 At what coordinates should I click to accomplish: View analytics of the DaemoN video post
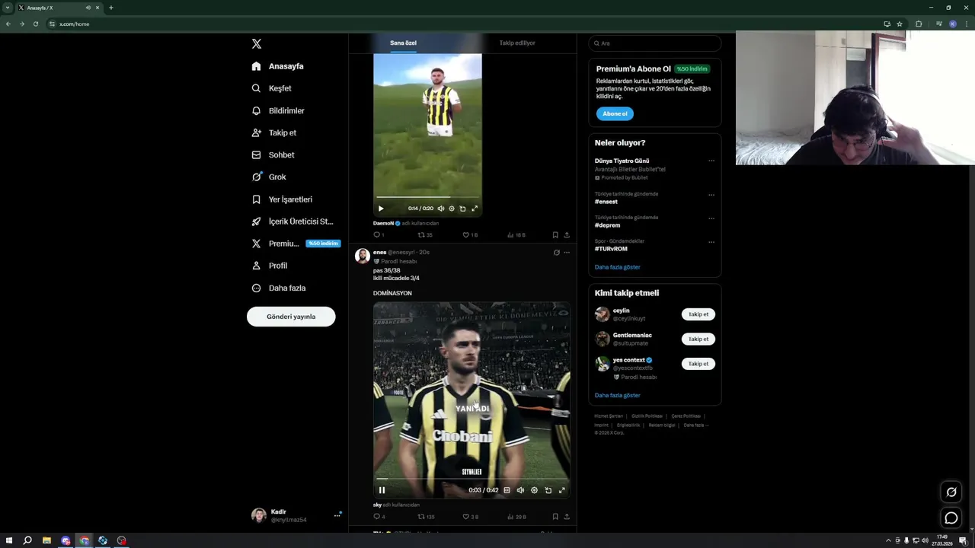(516, 235)
